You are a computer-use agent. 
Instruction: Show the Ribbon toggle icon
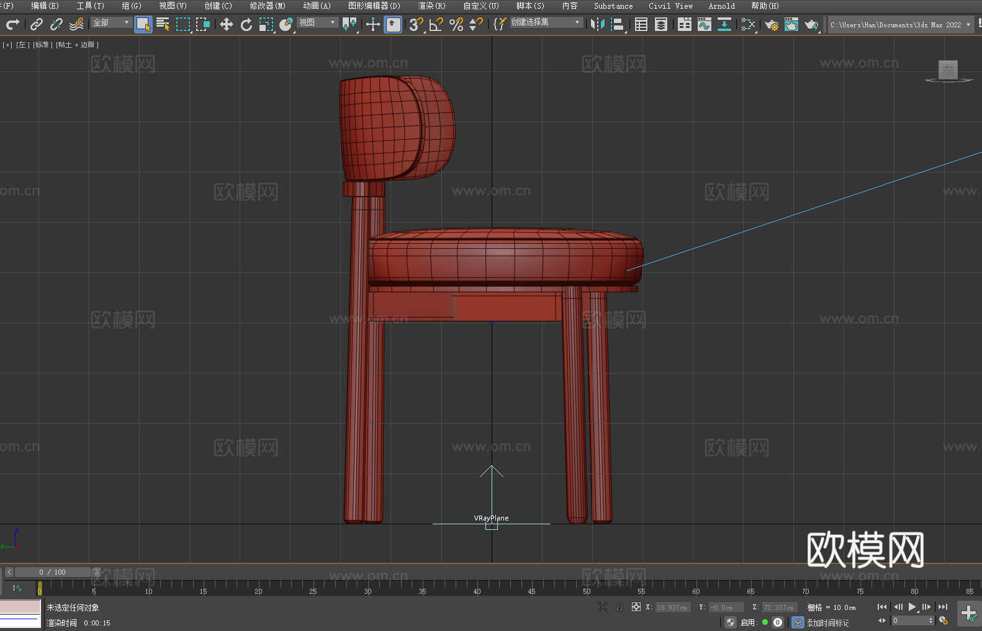(x=685, y=24)
